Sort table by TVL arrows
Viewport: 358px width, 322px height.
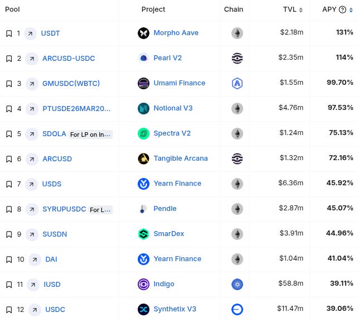click(x=301, y=10)
